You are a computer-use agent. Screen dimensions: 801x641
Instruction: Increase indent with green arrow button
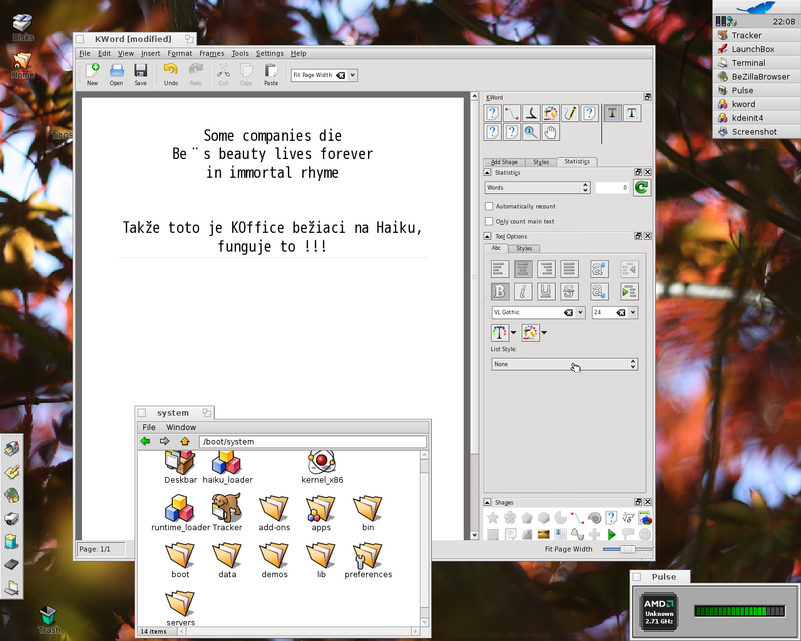630,292
